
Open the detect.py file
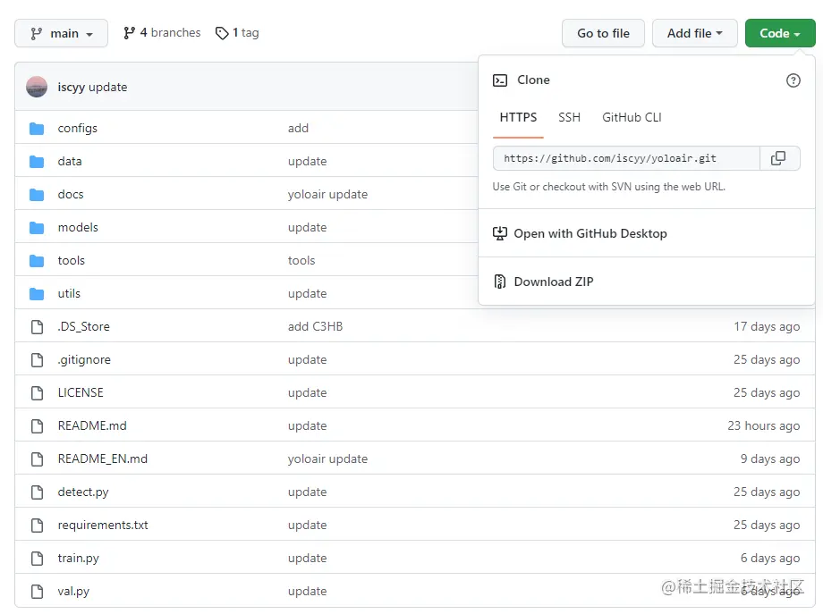pyautogui.click(x=83, y=492)
